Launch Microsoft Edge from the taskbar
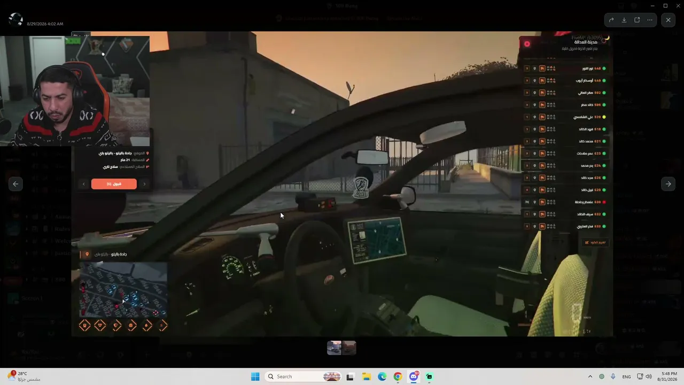The image size is (684, 385). pos(382,376)
